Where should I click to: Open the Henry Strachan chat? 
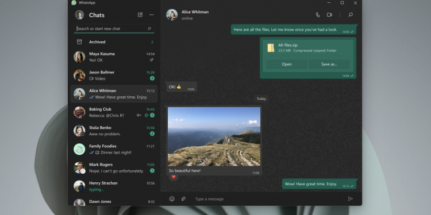(114, 186)
